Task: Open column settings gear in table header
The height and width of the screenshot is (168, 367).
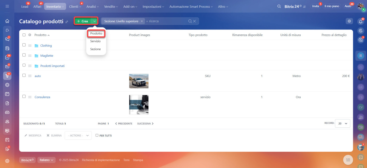Action: (30, 35)
